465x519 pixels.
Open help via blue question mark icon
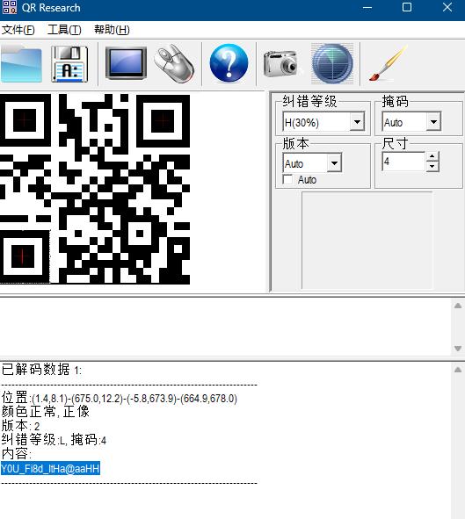click(x=229, y=63)
